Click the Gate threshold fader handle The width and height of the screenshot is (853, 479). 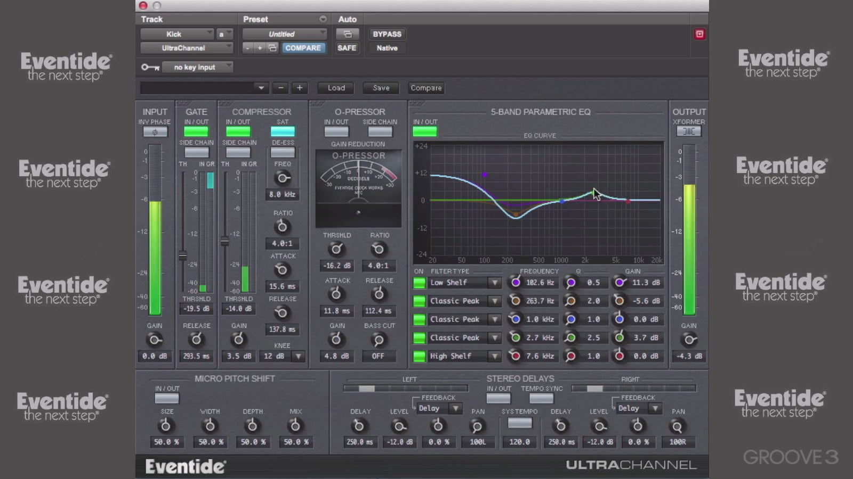[183, 256]
